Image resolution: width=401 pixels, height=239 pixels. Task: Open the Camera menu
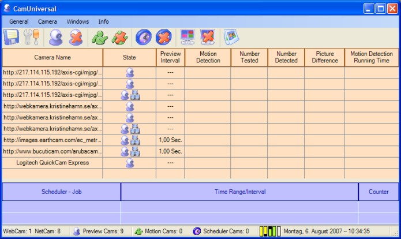pyautogui.click(x=47, y=21)
